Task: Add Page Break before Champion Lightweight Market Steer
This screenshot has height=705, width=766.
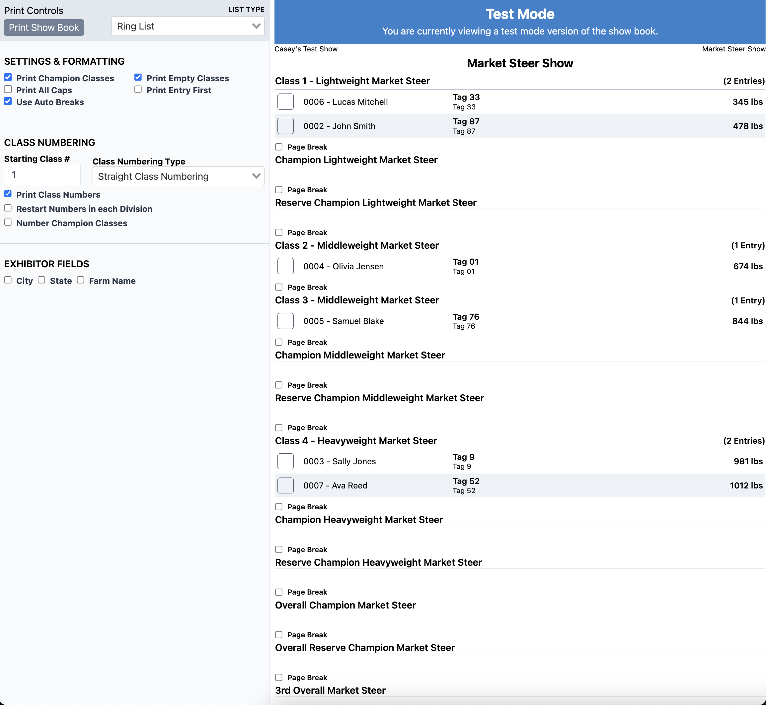Action: pyautogui.click(x=279, y=147)
